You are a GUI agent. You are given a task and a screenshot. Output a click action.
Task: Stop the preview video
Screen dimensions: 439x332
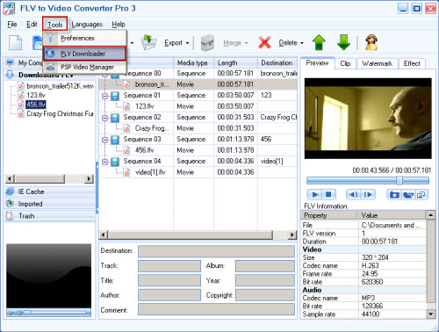[328, 195]
